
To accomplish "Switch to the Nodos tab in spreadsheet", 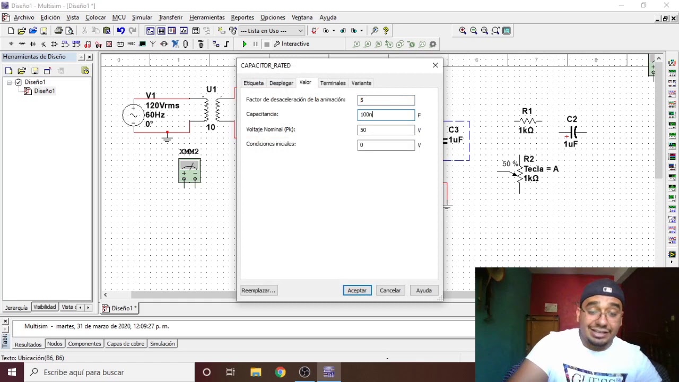I will tap(55, 344).
